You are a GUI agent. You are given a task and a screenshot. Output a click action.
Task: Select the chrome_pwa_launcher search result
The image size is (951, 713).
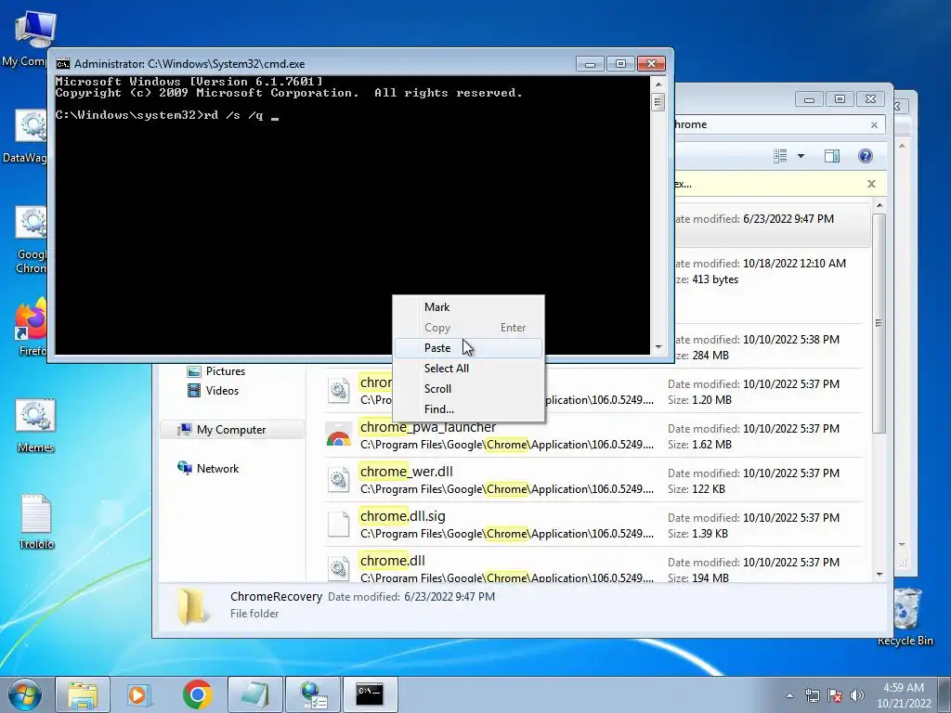[x=593, y=436]
